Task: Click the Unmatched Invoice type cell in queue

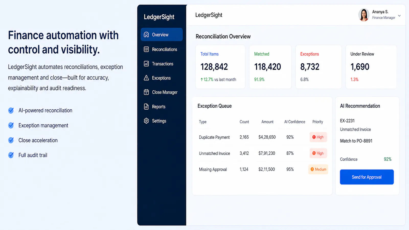Action: pyautogui.click(x=214, y=153)
